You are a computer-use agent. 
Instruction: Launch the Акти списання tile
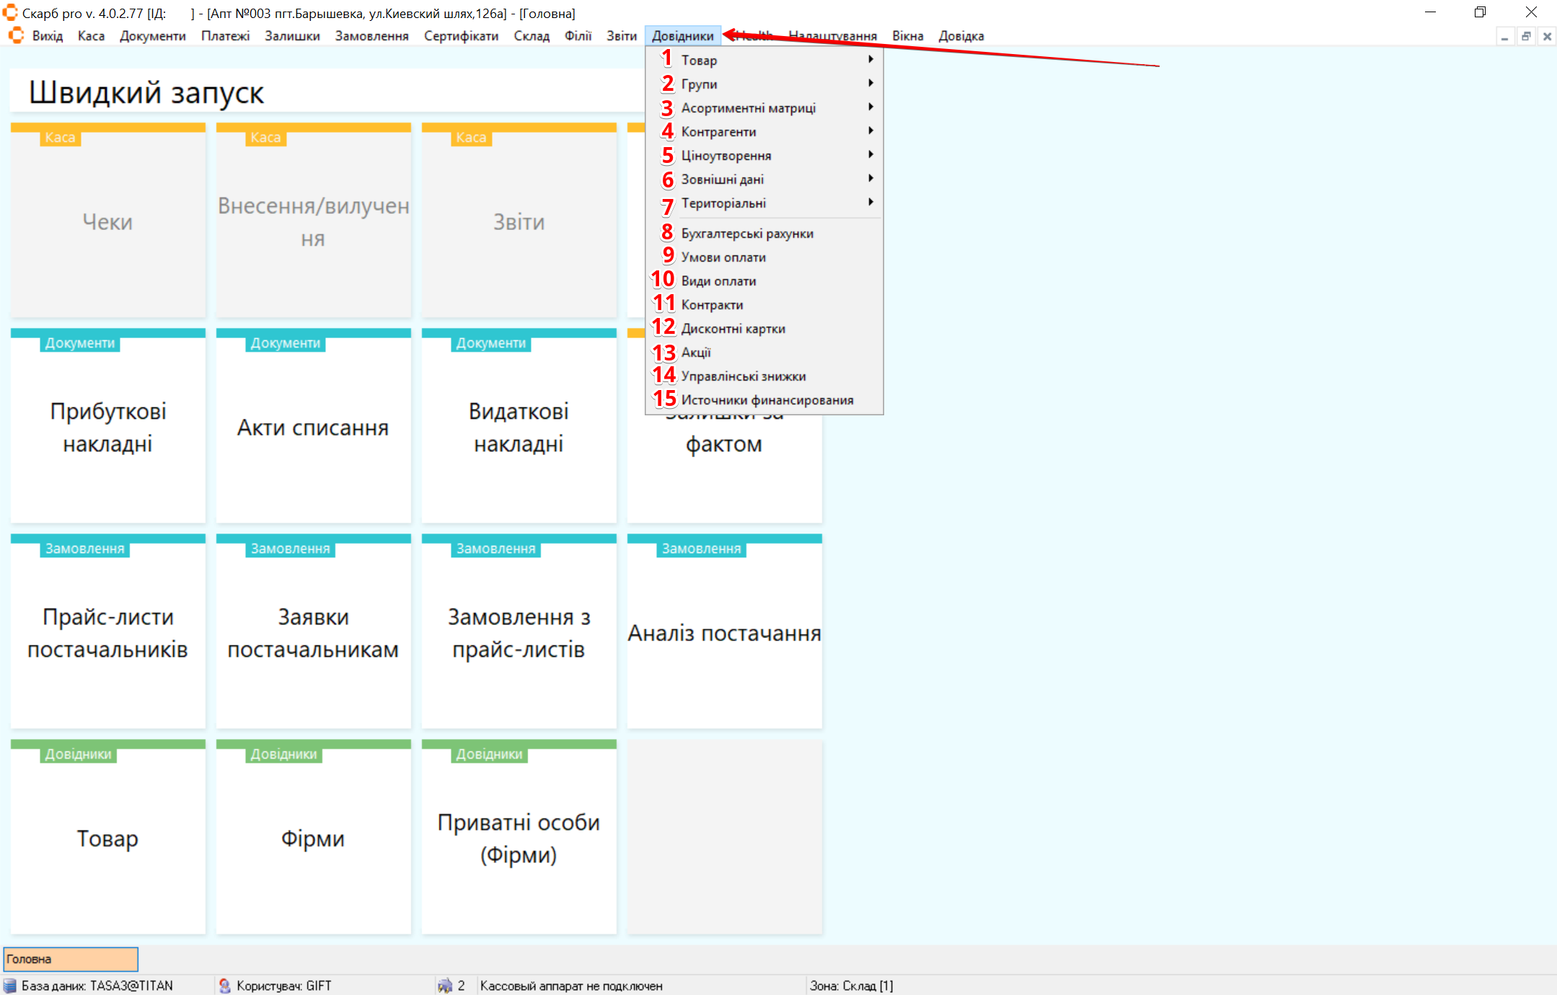[x=313, y=427]
